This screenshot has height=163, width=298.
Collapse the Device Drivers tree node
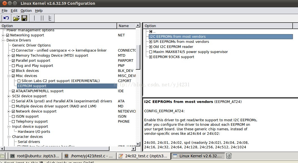pyautogui.click(x=3, y=40)
